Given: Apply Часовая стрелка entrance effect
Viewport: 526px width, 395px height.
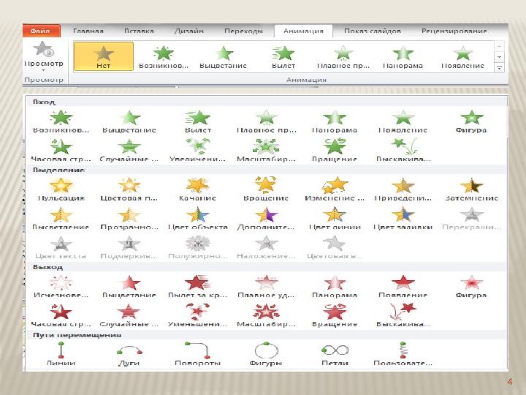Looking at the screenshot, I should click(x=61, y=151).
